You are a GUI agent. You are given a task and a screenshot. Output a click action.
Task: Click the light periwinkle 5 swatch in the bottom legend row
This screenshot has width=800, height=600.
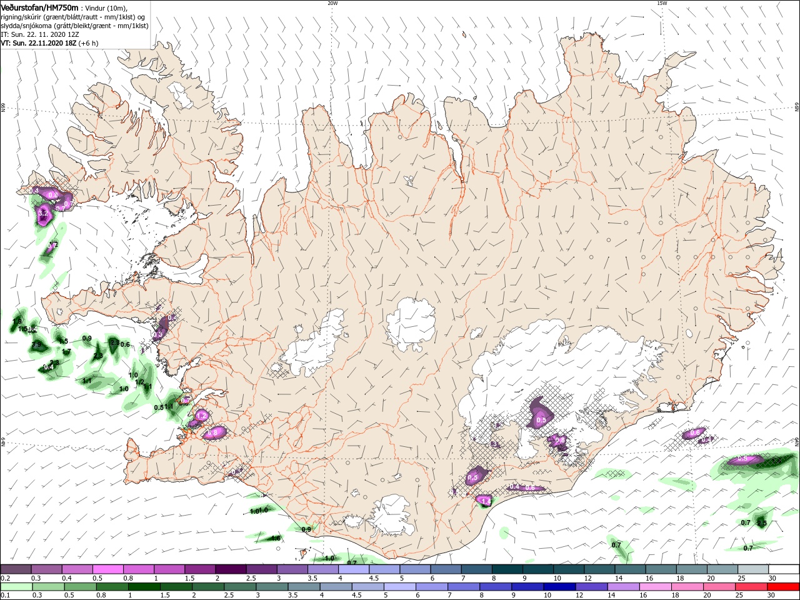pyautogui.click(x=399, y=587)
